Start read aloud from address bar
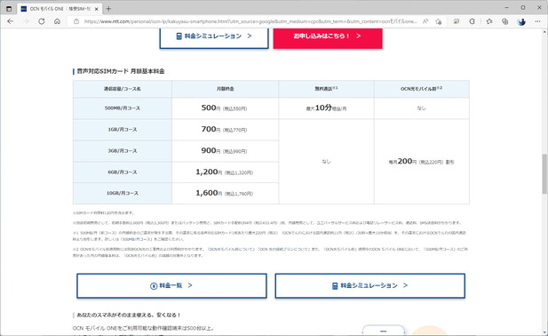This screenshot has width=548, height=336. tap(425, 21)
